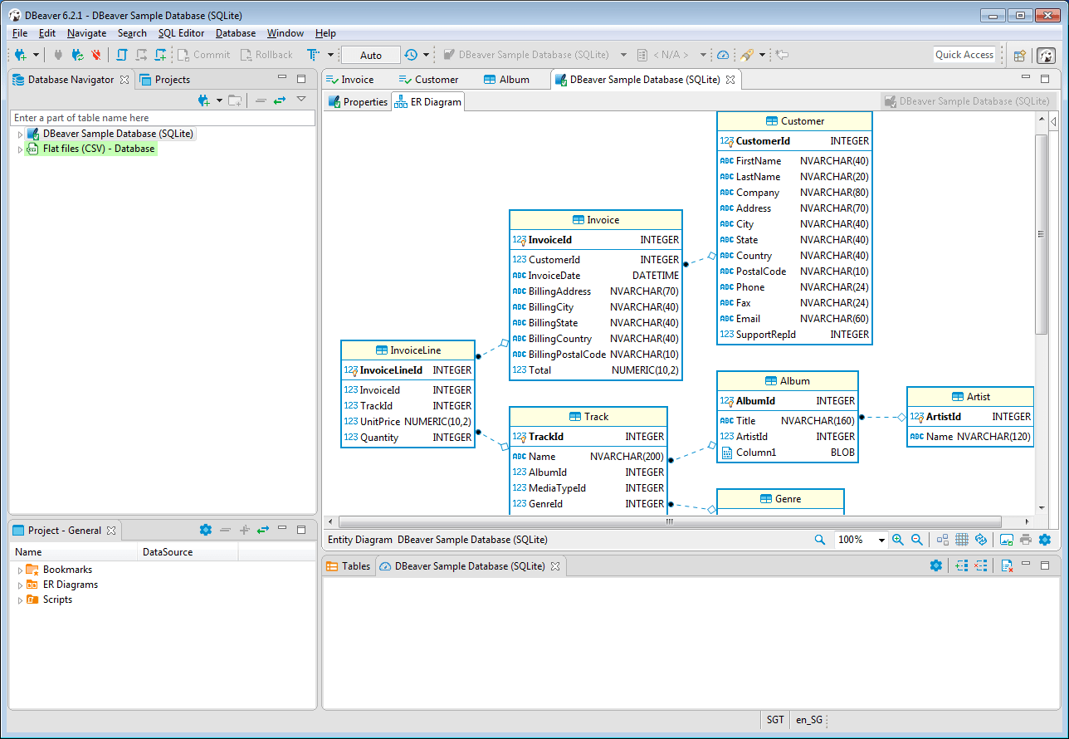The width and height of the screenshot is (1069, 739).
Task: Open the active connection selector dropdown arrow
Action: click(623, 55)
